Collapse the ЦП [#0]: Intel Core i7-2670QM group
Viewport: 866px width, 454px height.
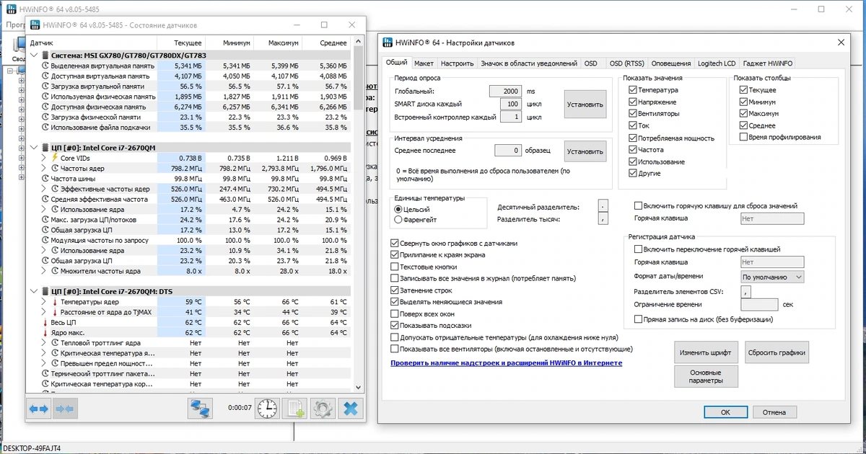tap(35, 147)
